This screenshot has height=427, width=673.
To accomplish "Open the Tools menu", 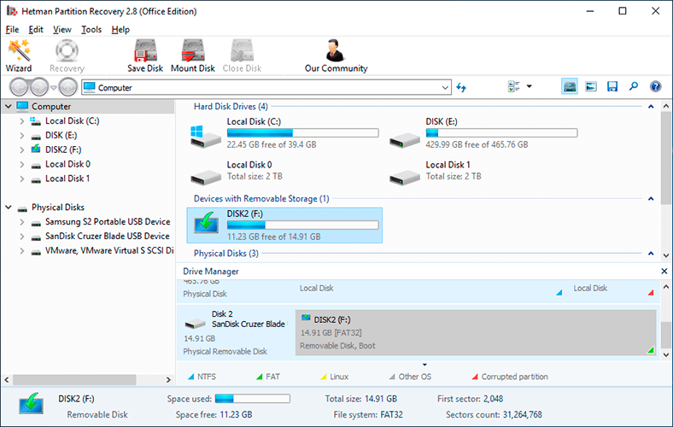I will (x=91, y=30).
